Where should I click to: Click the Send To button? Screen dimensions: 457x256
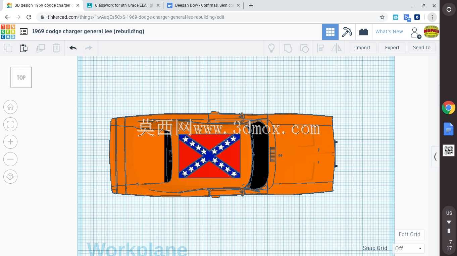422,48
